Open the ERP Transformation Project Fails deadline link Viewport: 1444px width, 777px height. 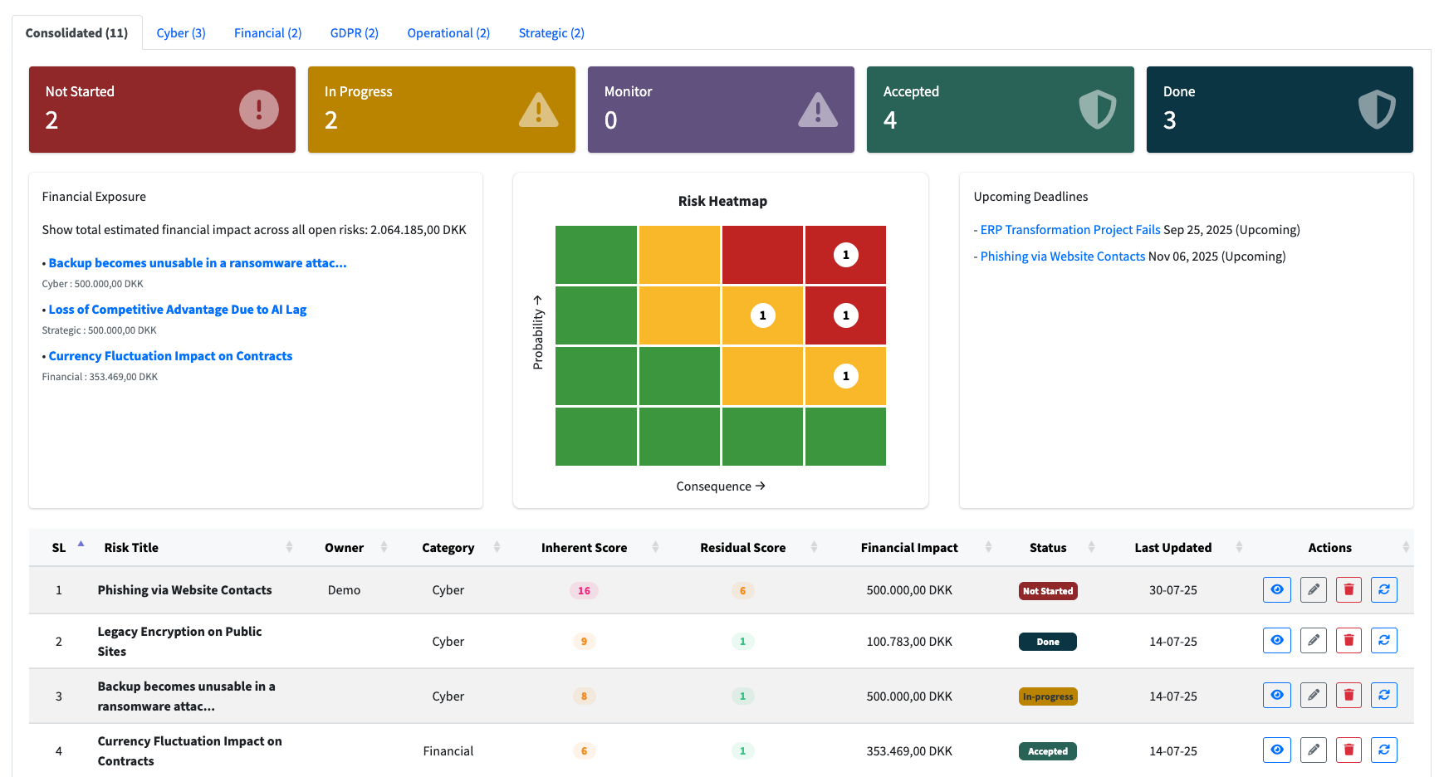coord(1070,229)
